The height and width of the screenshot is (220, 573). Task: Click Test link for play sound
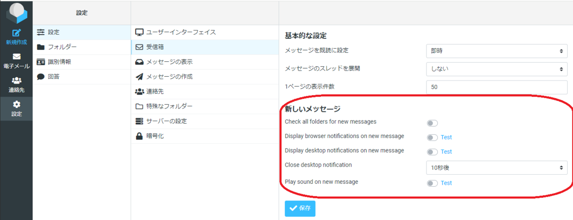pos(446,183)
